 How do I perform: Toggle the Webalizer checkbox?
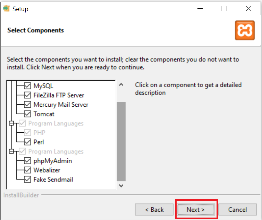click(x=28, y=170)
